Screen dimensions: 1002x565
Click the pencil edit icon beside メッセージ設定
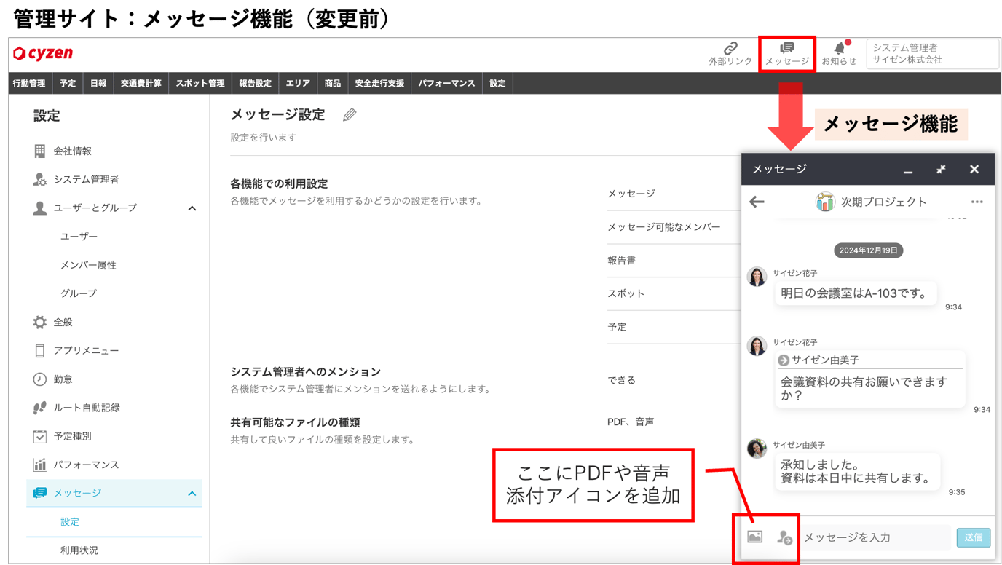point(350,115)
